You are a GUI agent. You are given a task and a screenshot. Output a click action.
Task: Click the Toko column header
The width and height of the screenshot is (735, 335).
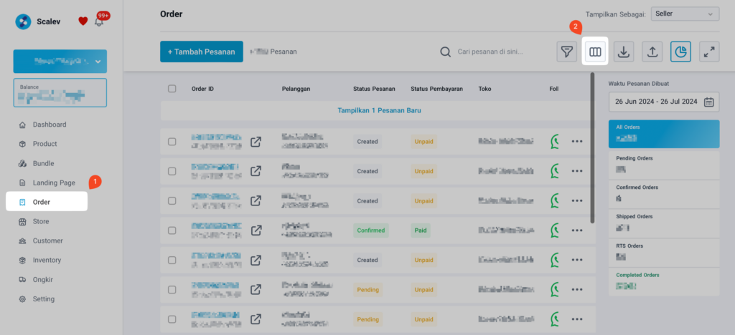pyautogui.click(x=484, y=89)
